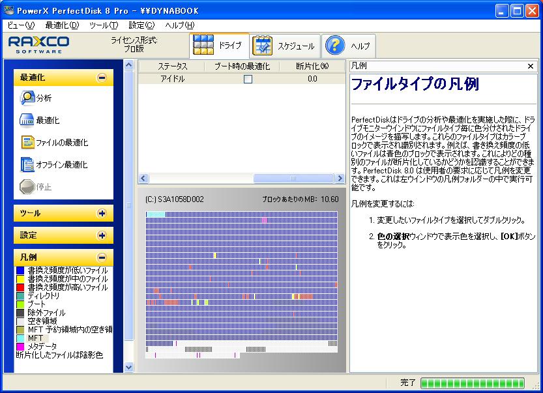Image resolution: width=543 pixels, height=393 pixels.
Task: Click the ファイルタイプの凡例 heading
Action: tap(415, 84)
